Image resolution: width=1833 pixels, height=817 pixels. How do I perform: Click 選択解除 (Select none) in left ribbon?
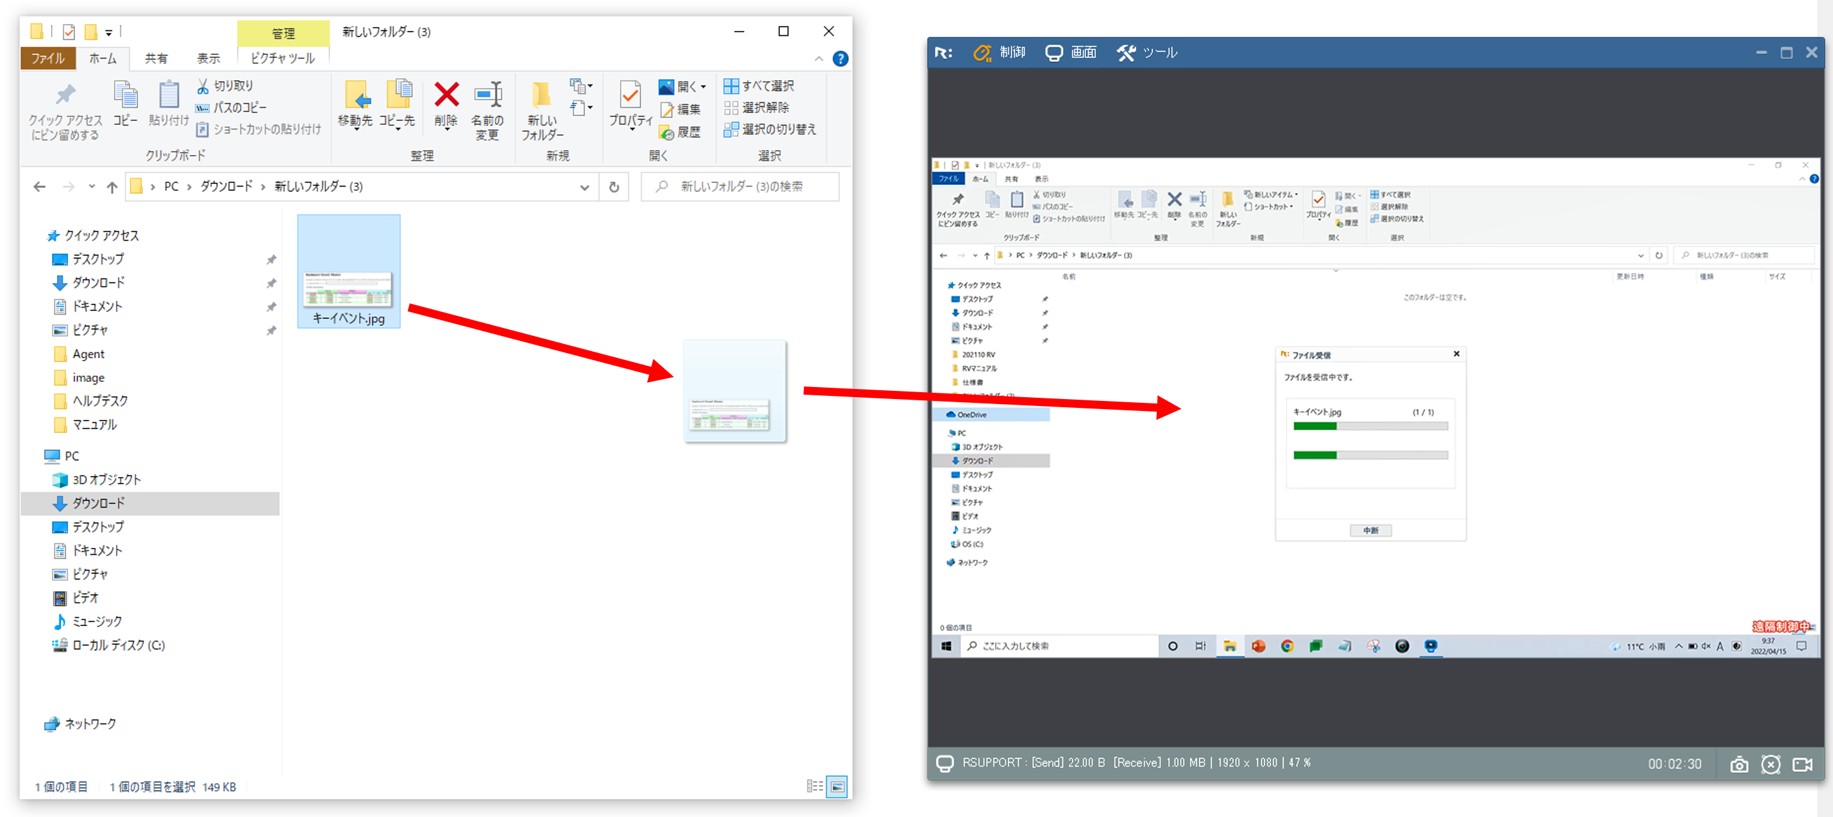click(756, 107)
